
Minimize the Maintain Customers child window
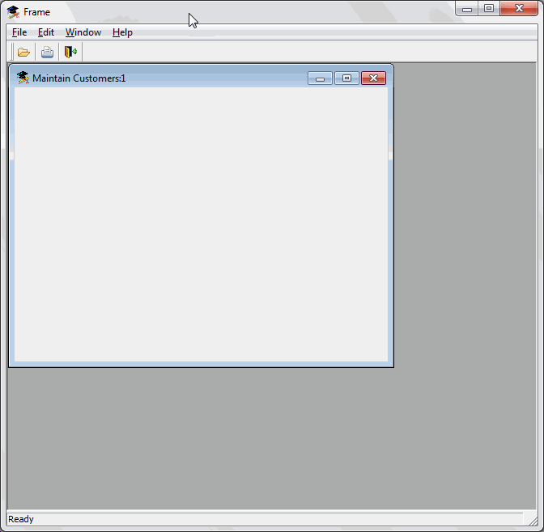pos(320,78)
